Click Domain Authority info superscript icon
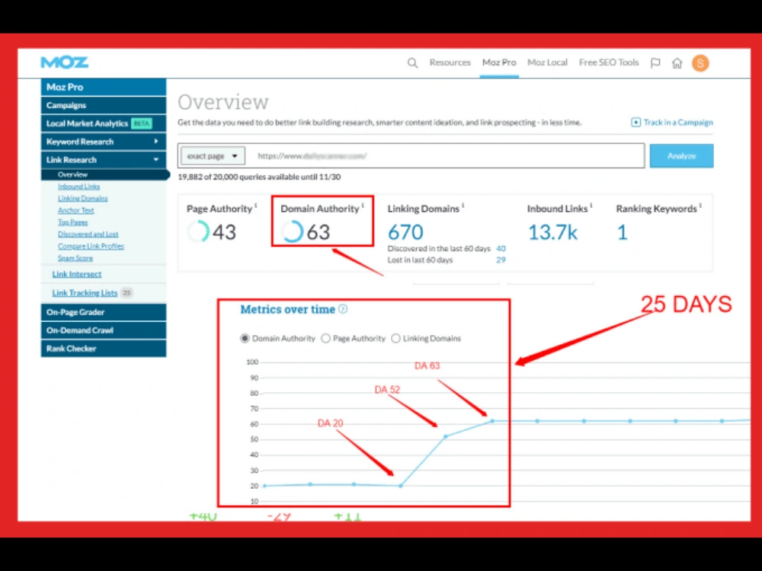The height and width of the screenshot is (571, 762). pyautogui.click(x=363, y=206)
